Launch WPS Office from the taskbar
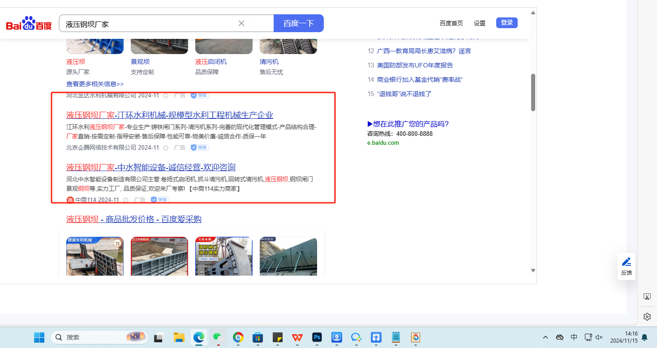This screenshot has width=657, height=348. coord(297,337)
